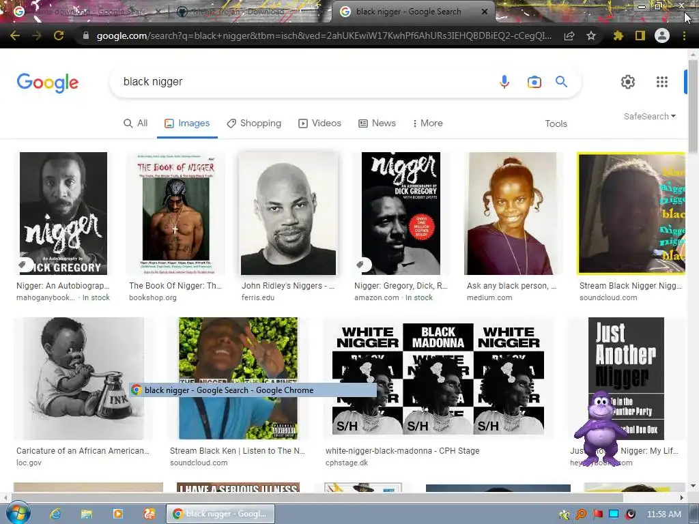Click the horizontal page scrollbar thumb

click(x=317, y=497)
